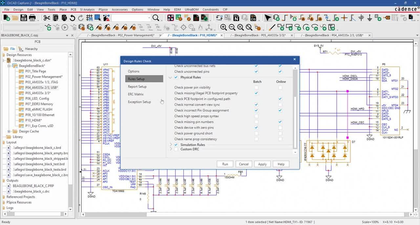Click the Copy icon
The height and width of the screenshot is (225, 420).
pyautogui.click(x=55, y=18)
